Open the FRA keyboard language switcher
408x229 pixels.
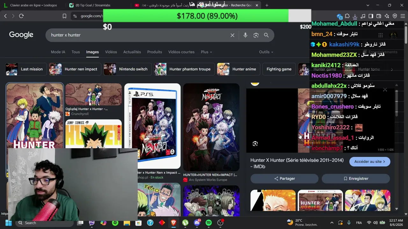click(x=359, y=223)
